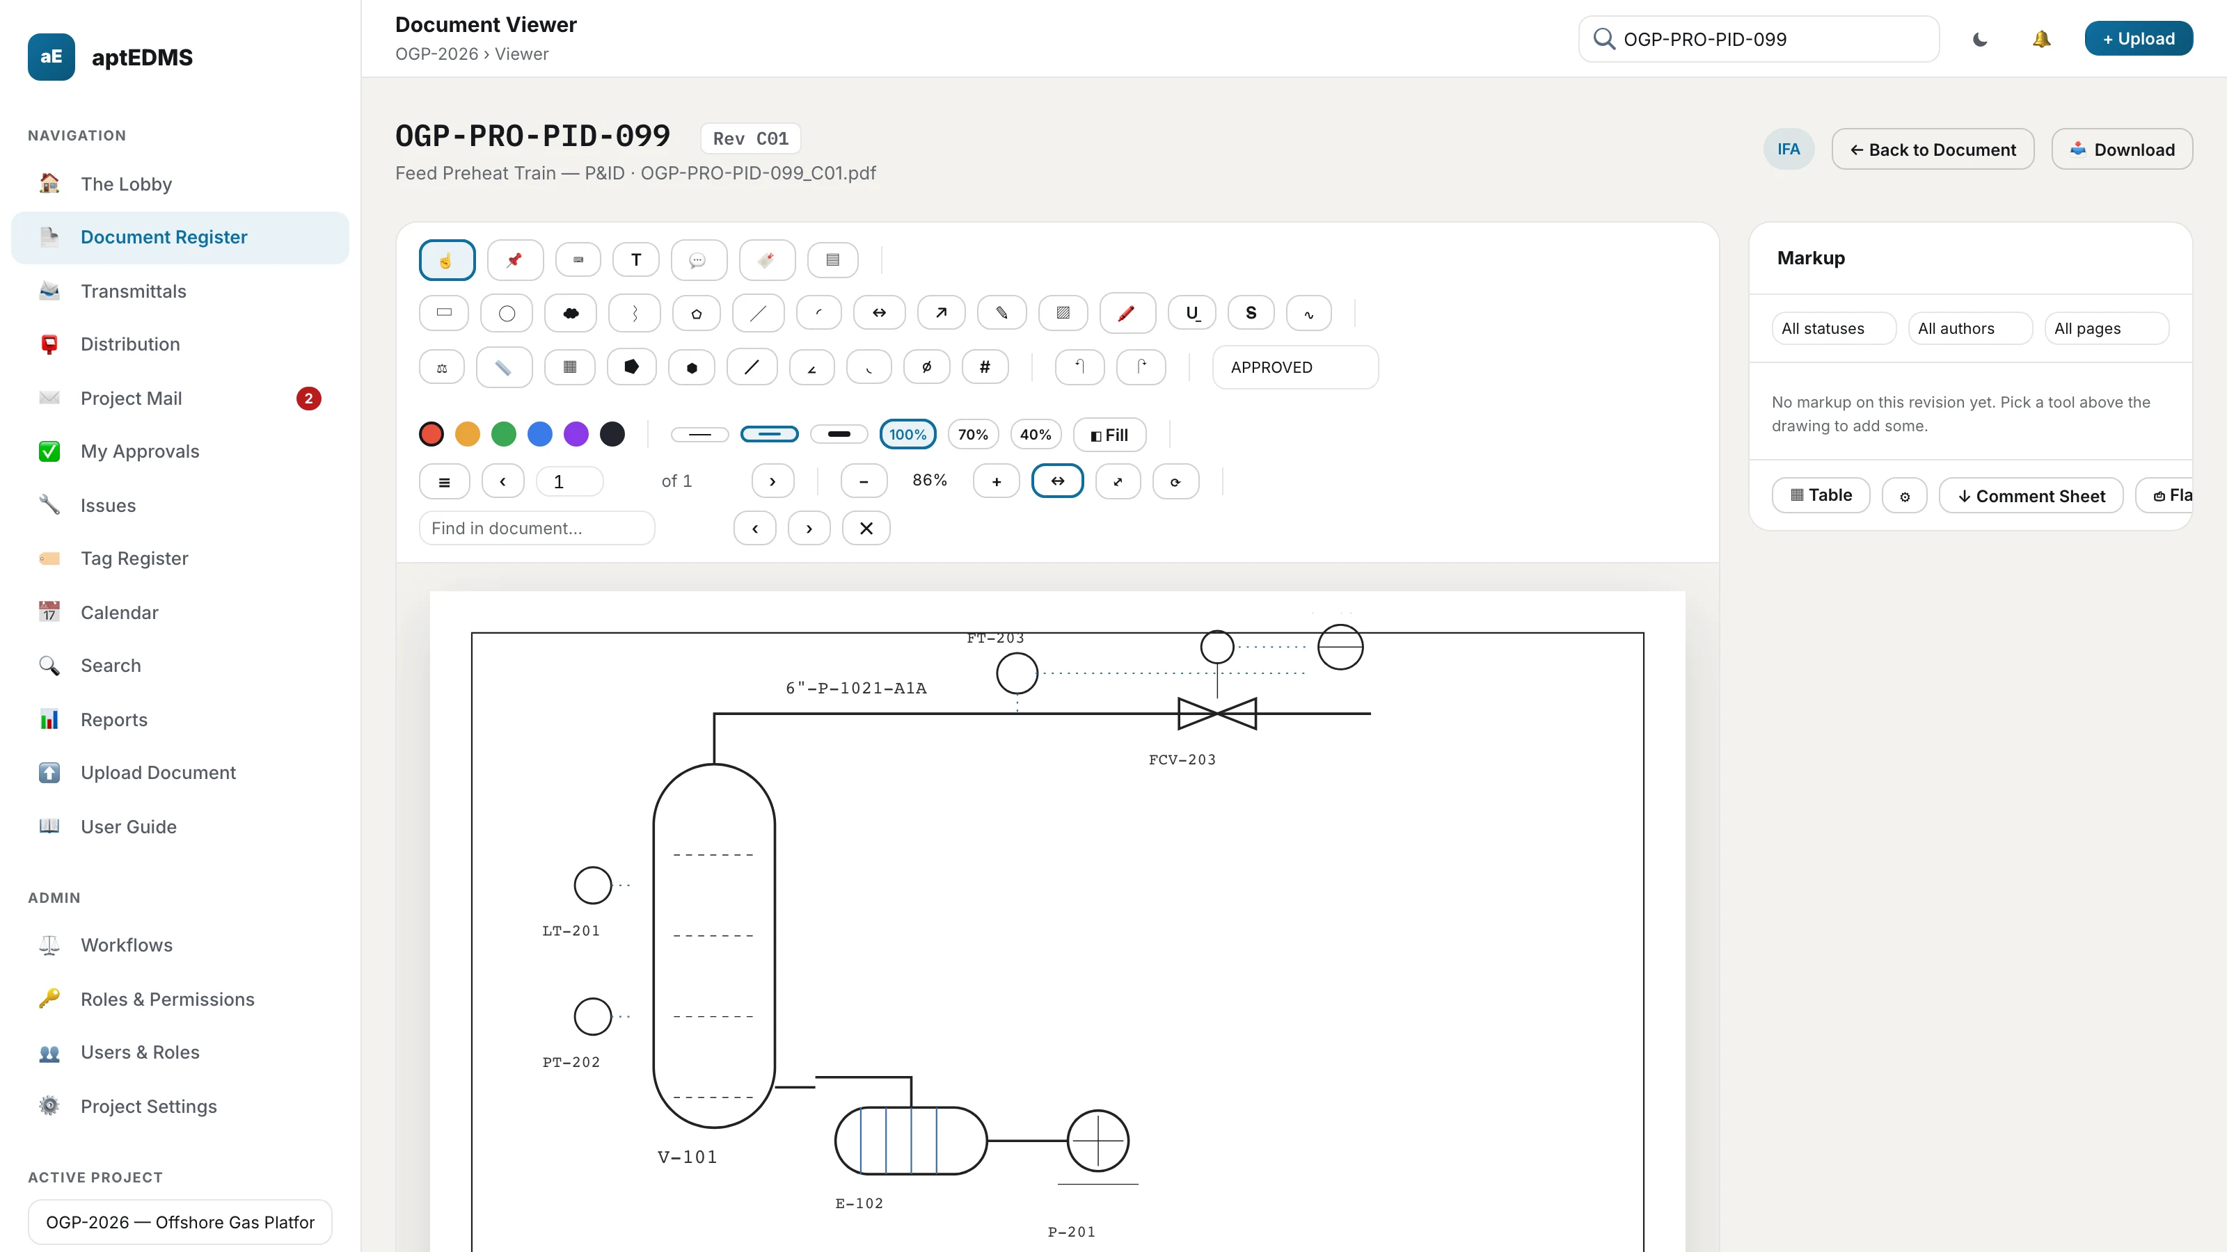
Task: Select the ellipse shape tool
Action: pos(507,313)
